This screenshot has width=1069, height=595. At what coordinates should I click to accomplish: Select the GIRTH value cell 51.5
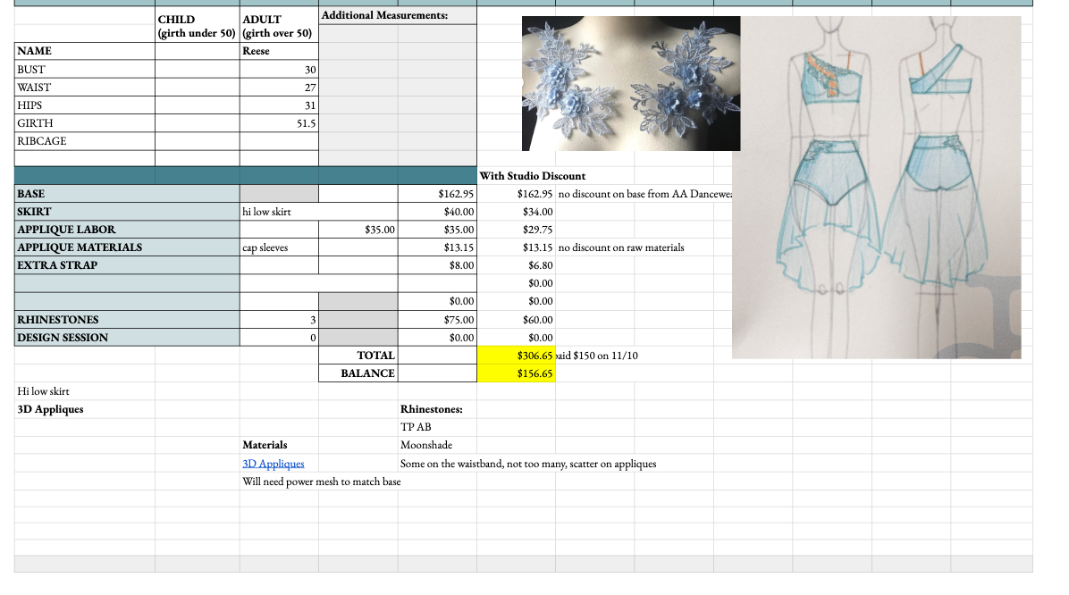pyautogui.click(x=279, y=123)
